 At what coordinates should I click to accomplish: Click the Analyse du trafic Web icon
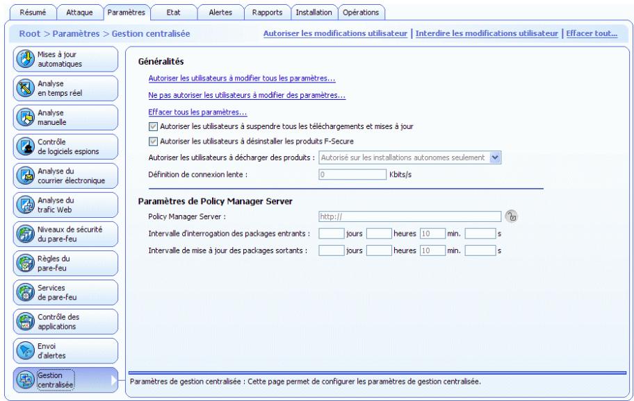pos(25,205)
